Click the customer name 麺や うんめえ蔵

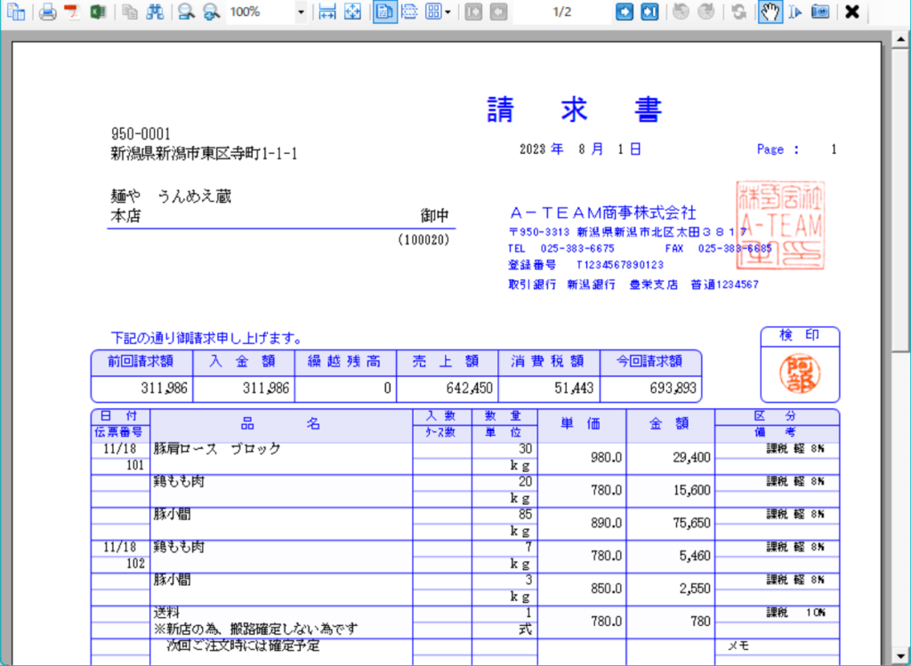coord(171,197)
